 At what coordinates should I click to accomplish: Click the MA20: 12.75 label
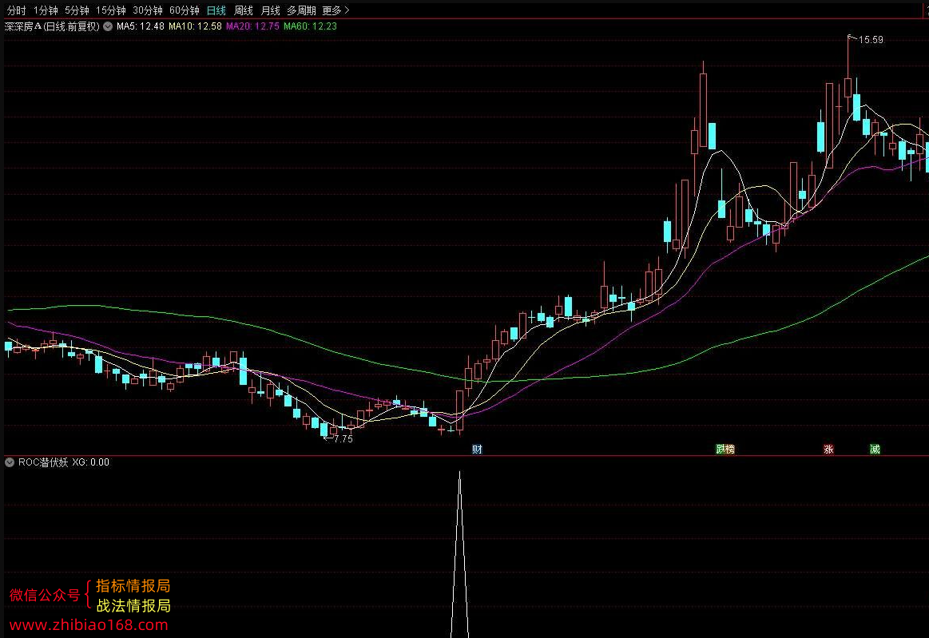(x=252, y=26)
